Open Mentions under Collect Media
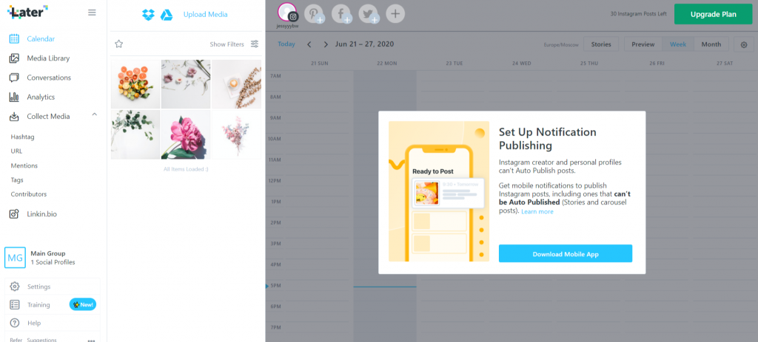The width and height of the screenshot is (758, 342). pyautogui.click(x=24, y=165)
